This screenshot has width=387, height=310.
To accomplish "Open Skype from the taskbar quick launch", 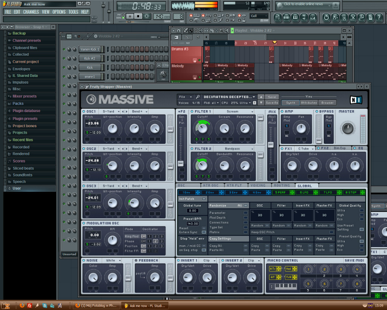I will pos(45,305).
